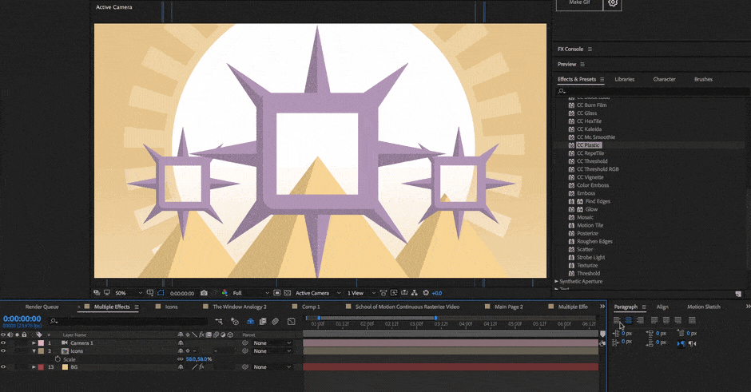Open the Active Camera view dropdown
The width and height of the screenshot is (751, 392).
318,293
